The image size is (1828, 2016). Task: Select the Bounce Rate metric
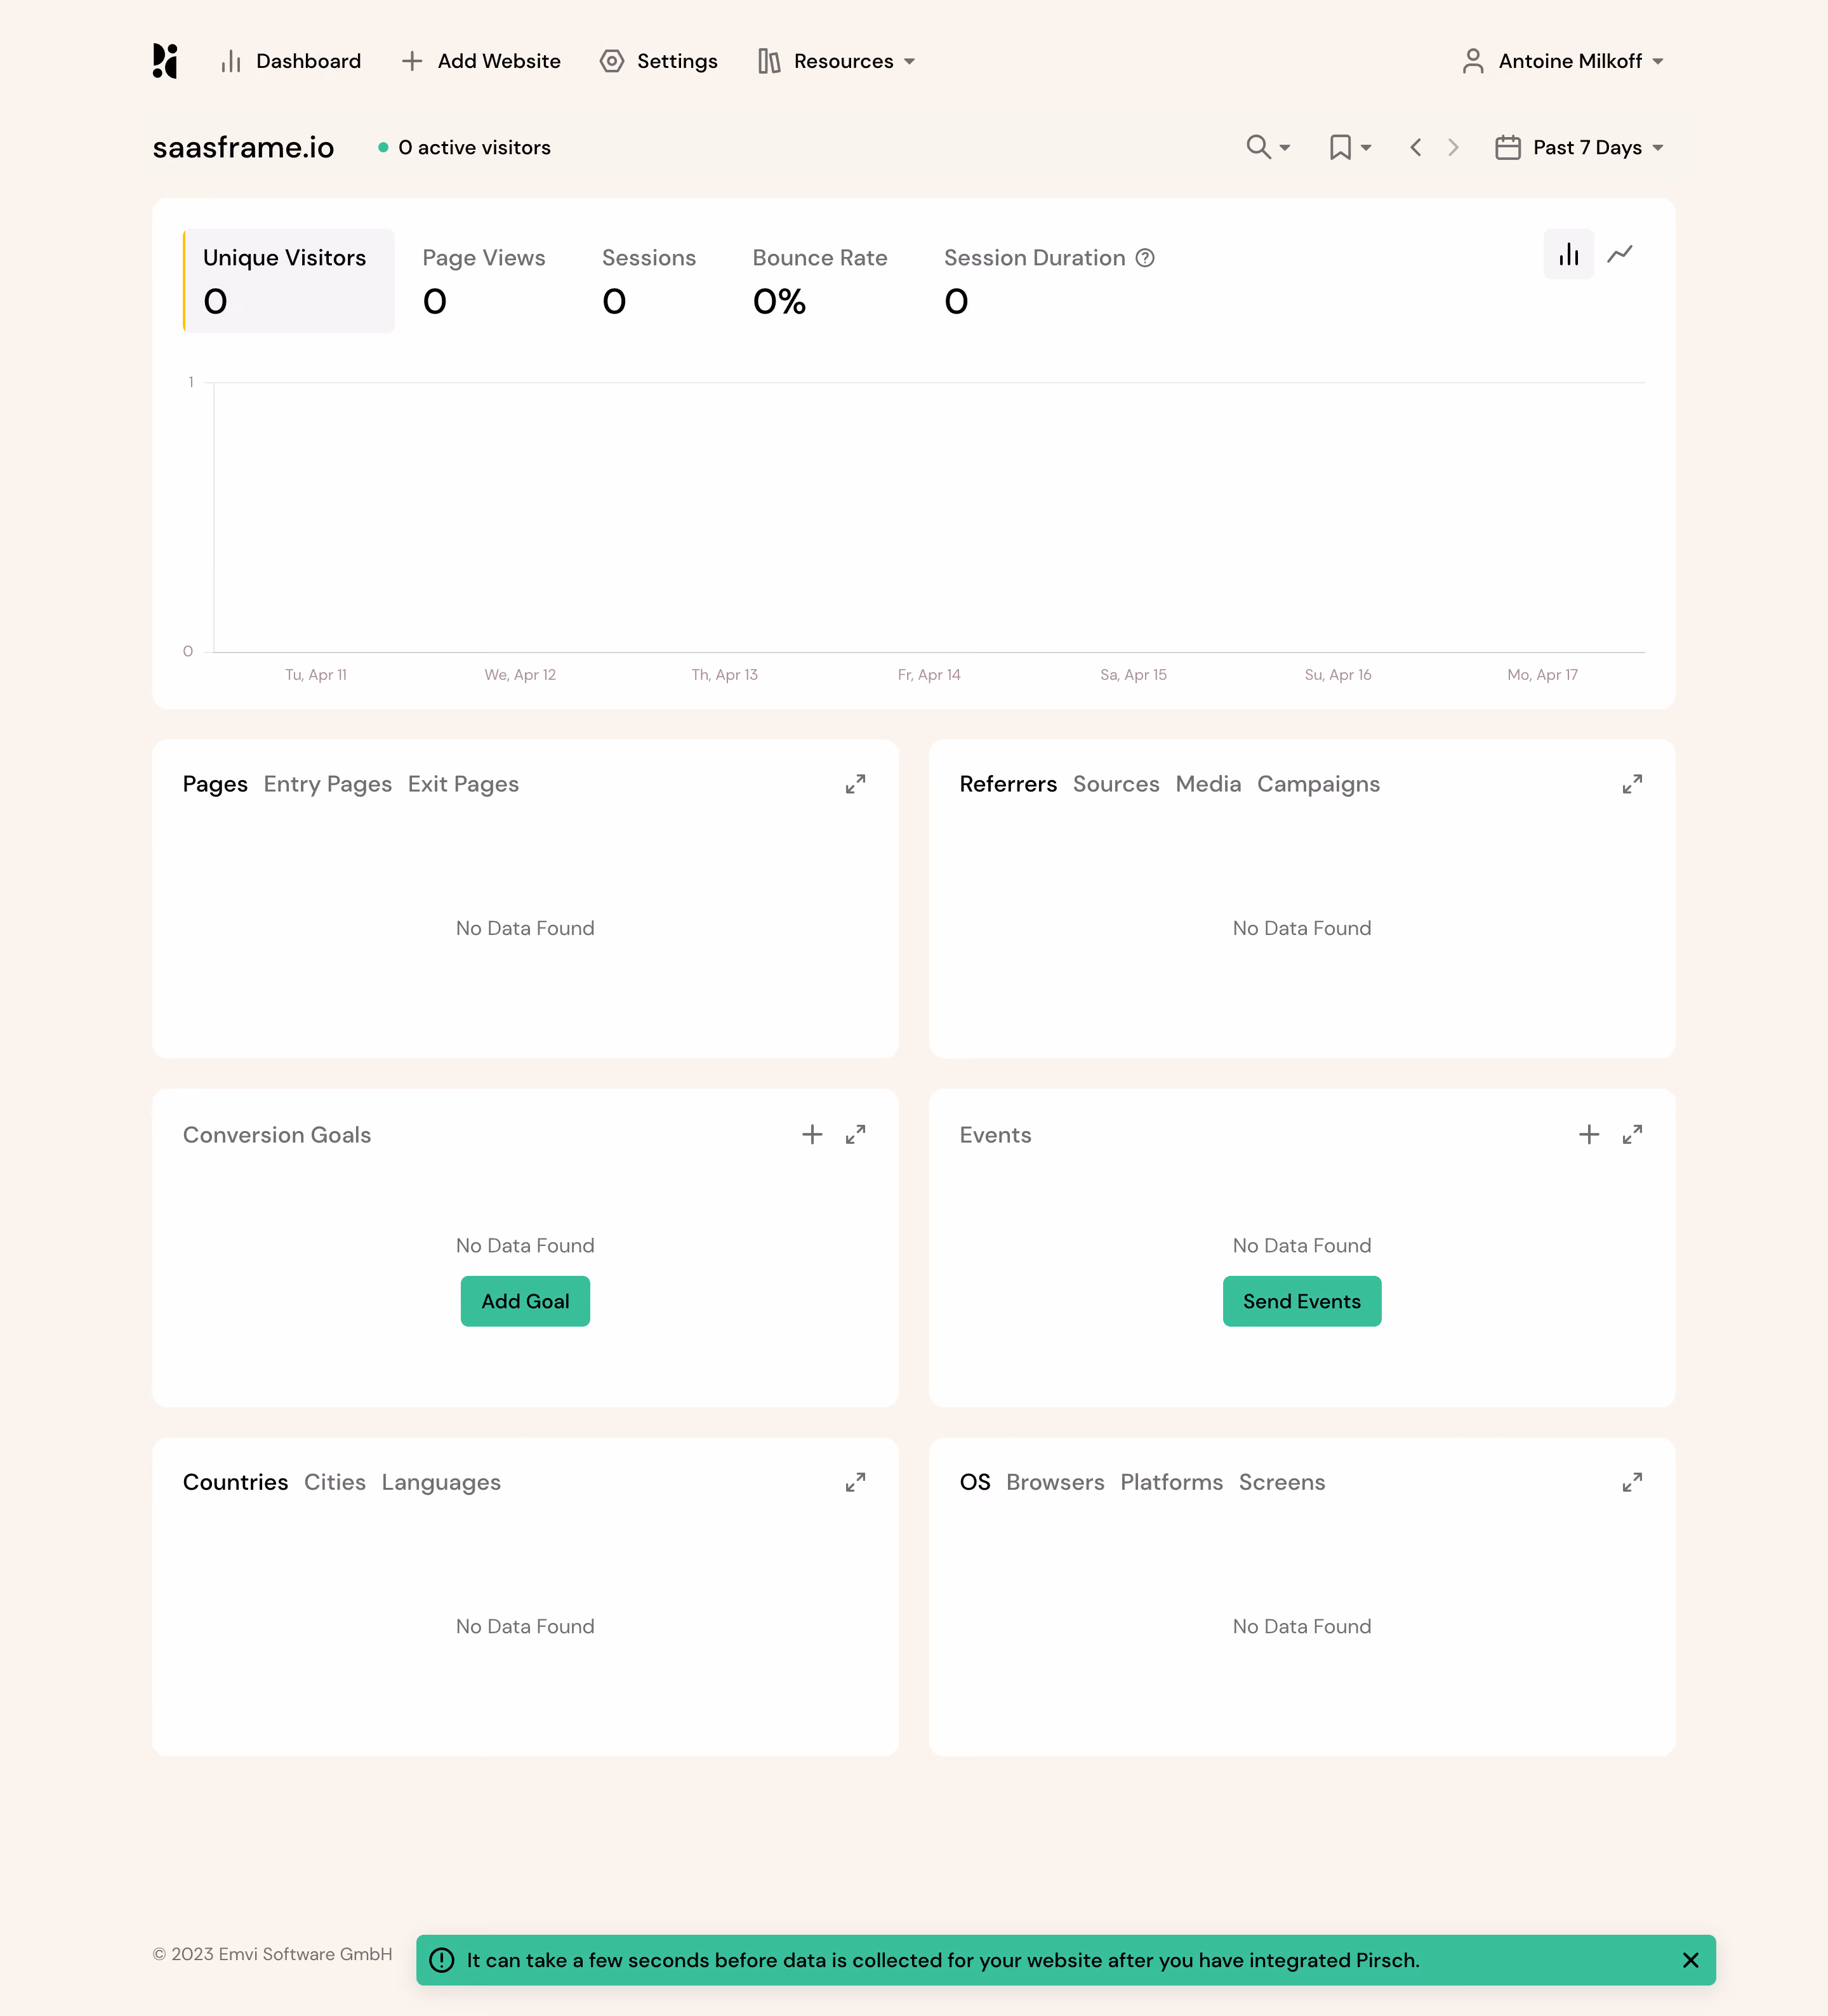pos(820,281)
